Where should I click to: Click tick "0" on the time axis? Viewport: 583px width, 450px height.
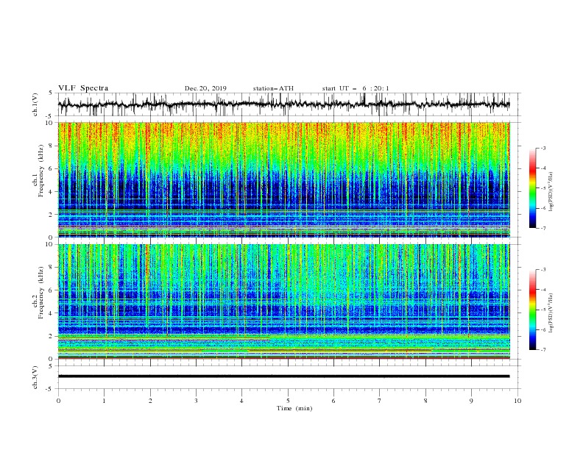coord(58,401)
